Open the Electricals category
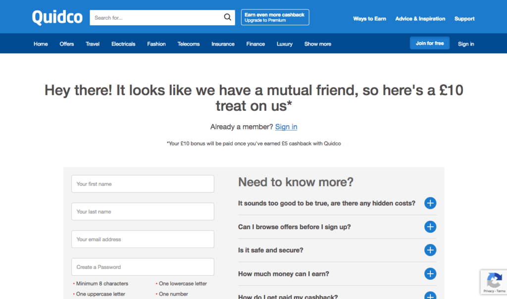Screen dimensions: 507x299 [x=123, y=44]
